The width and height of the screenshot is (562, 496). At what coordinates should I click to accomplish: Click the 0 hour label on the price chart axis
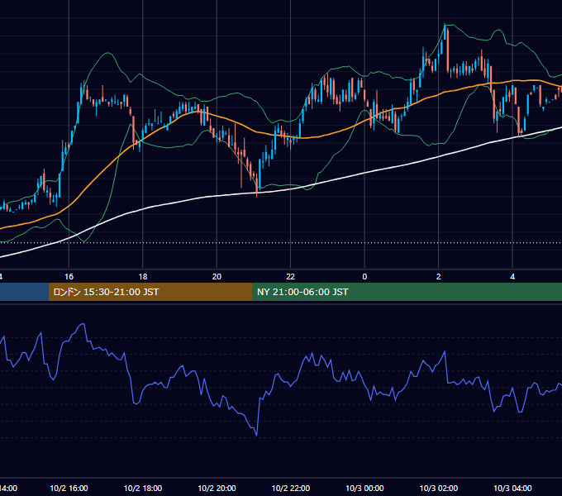pyautogui.click(x=364, y=277)
